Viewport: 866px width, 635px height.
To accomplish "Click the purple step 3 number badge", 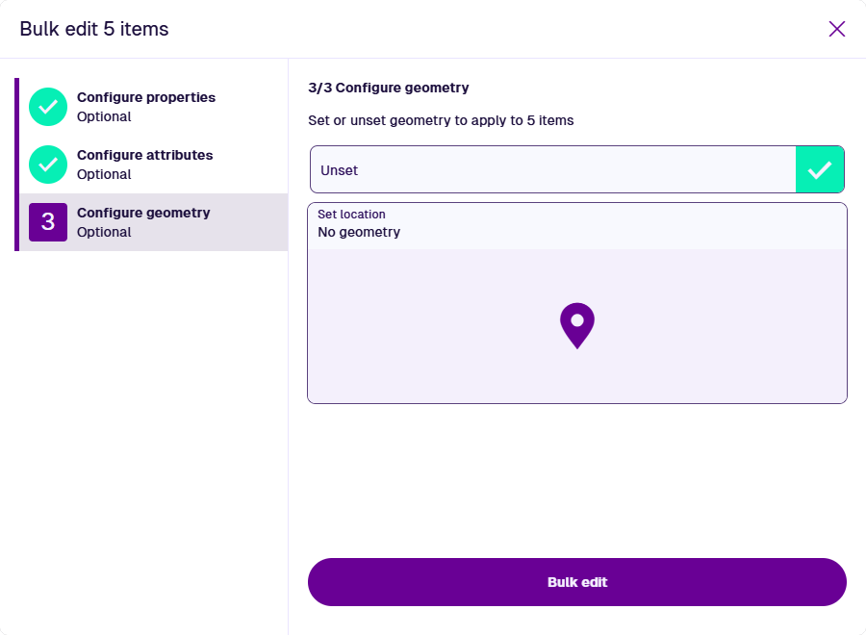I will (x=48, y=222).
